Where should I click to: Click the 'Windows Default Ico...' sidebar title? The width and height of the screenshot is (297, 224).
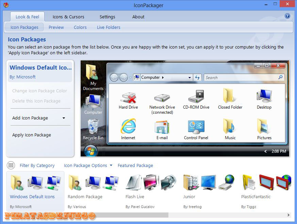click(x=40, y=68)
